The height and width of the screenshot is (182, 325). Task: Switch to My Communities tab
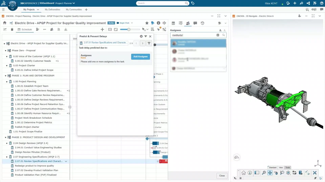pos(74,10)
